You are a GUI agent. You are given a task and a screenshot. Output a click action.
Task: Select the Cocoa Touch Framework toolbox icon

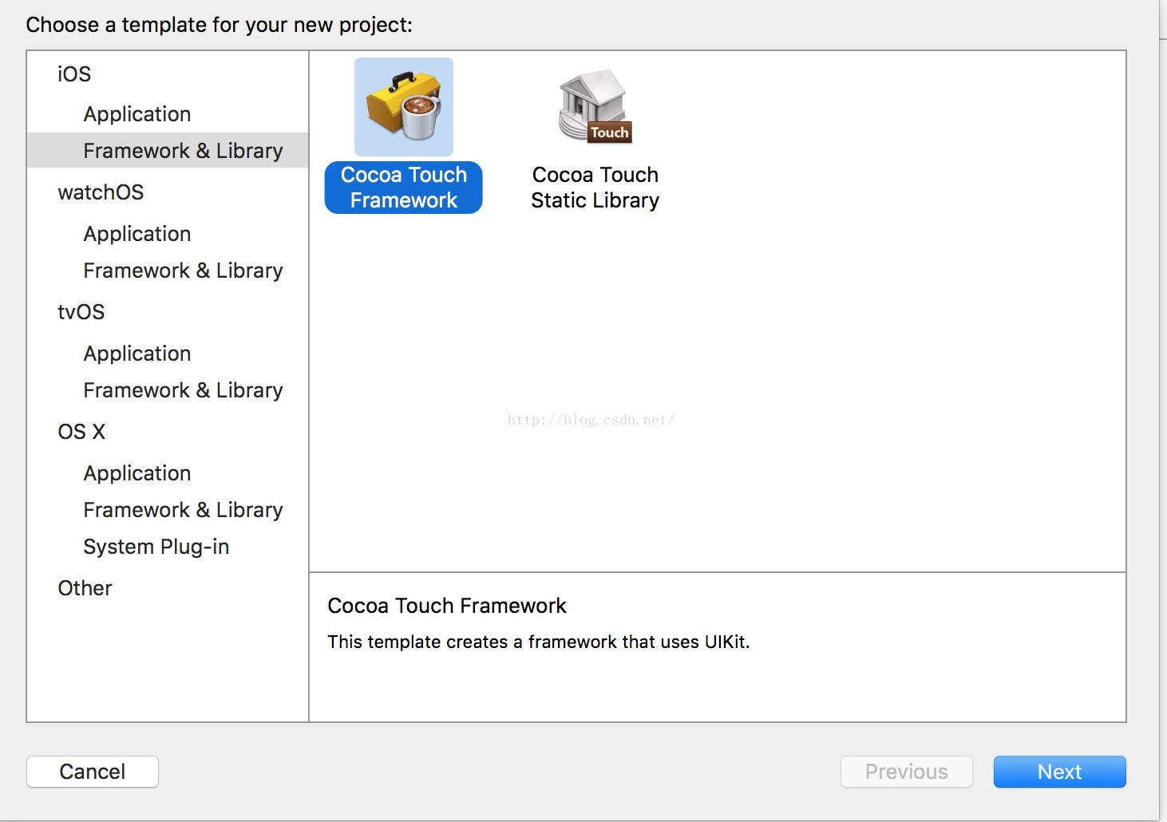[x=404, y=107]
